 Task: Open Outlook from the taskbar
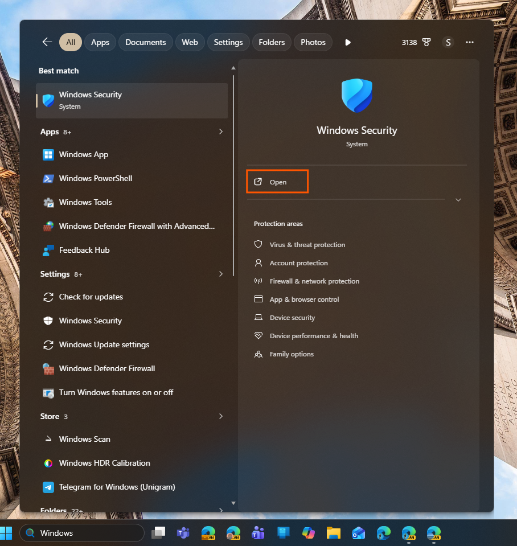click(359, 533)
